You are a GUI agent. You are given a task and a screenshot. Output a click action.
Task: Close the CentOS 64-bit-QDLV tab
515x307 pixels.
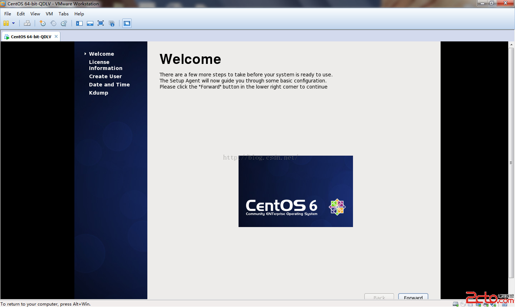(x=56, y=36)
